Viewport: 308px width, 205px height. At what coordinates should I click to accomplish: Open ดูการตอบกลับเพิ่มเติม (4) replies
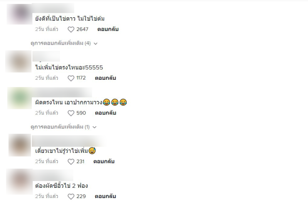pos(61,43)
